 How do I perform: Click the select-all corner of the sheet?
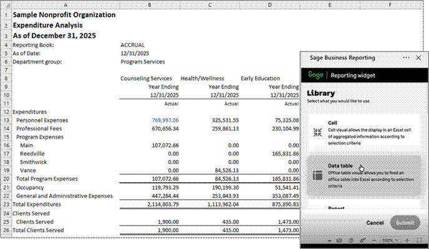click(x=6, y=5)
